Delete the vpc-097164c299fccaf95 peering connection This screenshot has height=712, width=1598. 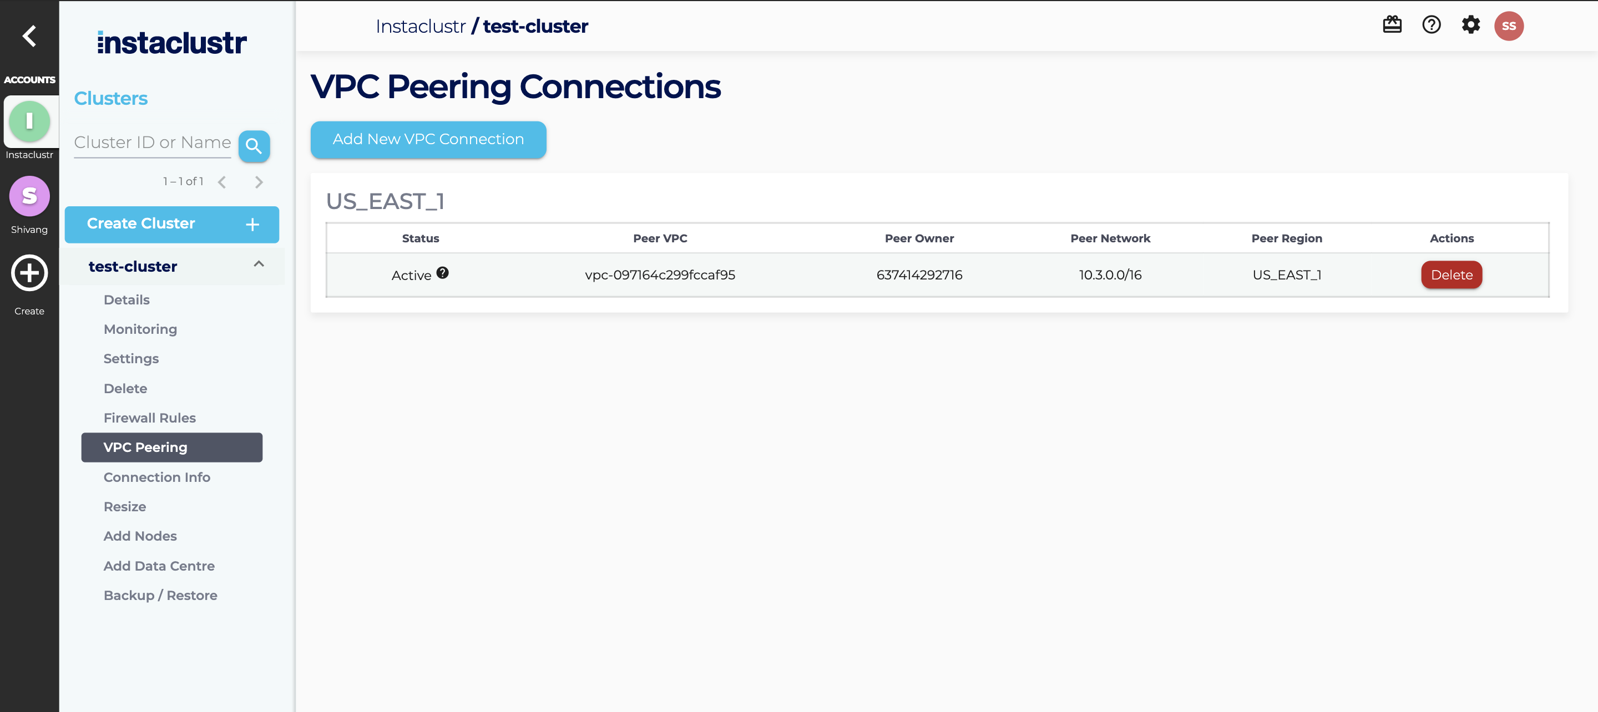click(1451, 274)
